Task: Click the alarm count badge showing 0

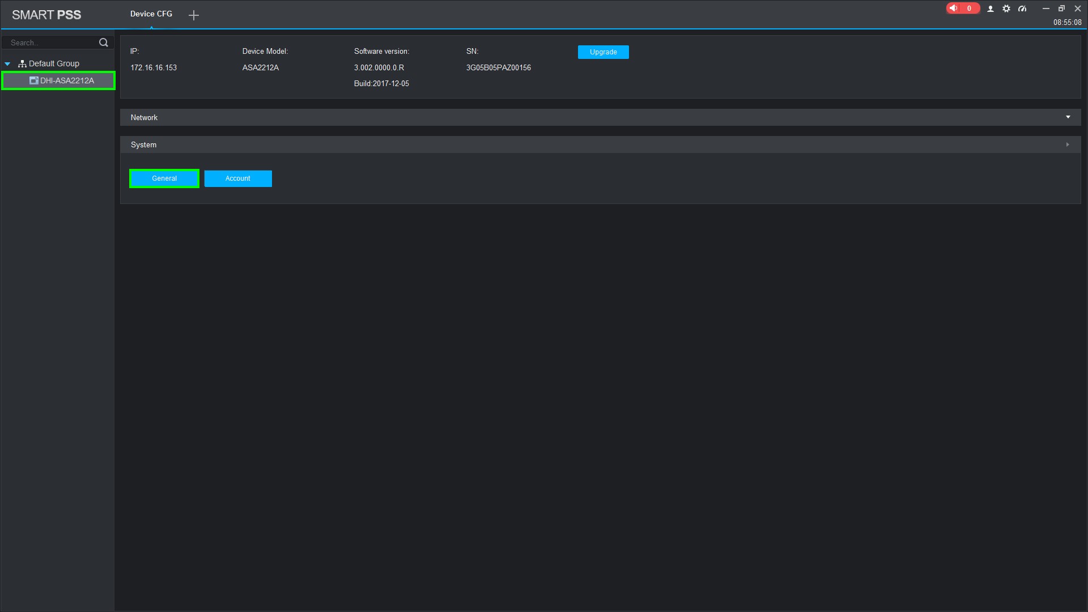Action: (x=969, y=8)
